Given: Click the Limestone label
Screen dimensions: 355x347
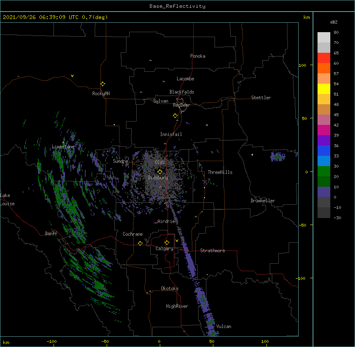Looking at the screenshot, I should coord(63,147).
